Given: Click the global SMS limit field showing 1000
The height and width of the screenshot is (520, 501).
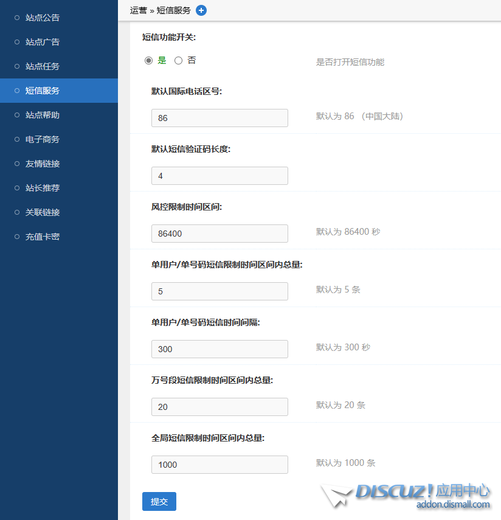Looking at the screenshot, I should tap(219, 465).
